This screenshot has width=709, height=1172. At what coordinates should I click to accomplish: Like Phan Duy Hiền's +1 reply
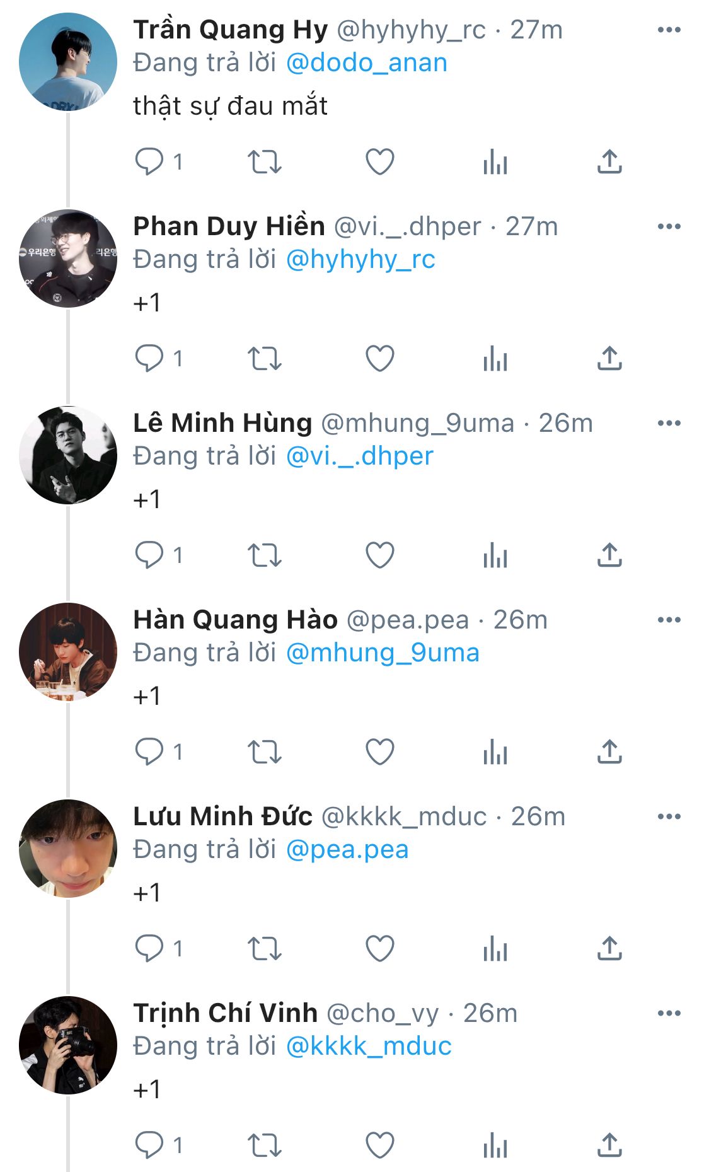380,359
